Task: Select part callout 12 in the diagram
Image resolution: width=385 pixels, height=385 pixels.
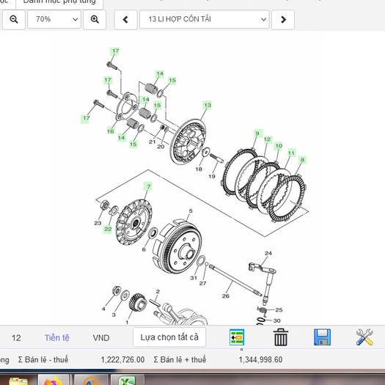Action: pos(267,139)
